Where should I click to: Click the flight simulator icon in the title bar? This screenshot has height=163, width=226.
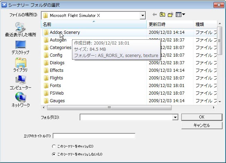tap(4, 5)
